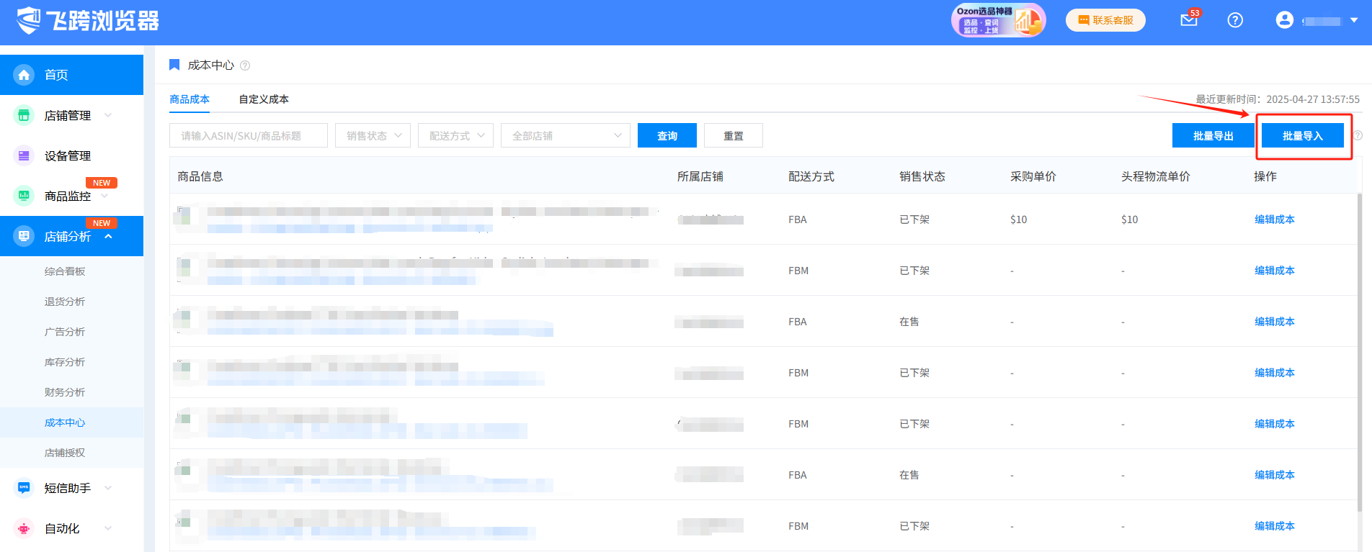Click the 短信助手 SMS icon

click(x=24, y=488)
